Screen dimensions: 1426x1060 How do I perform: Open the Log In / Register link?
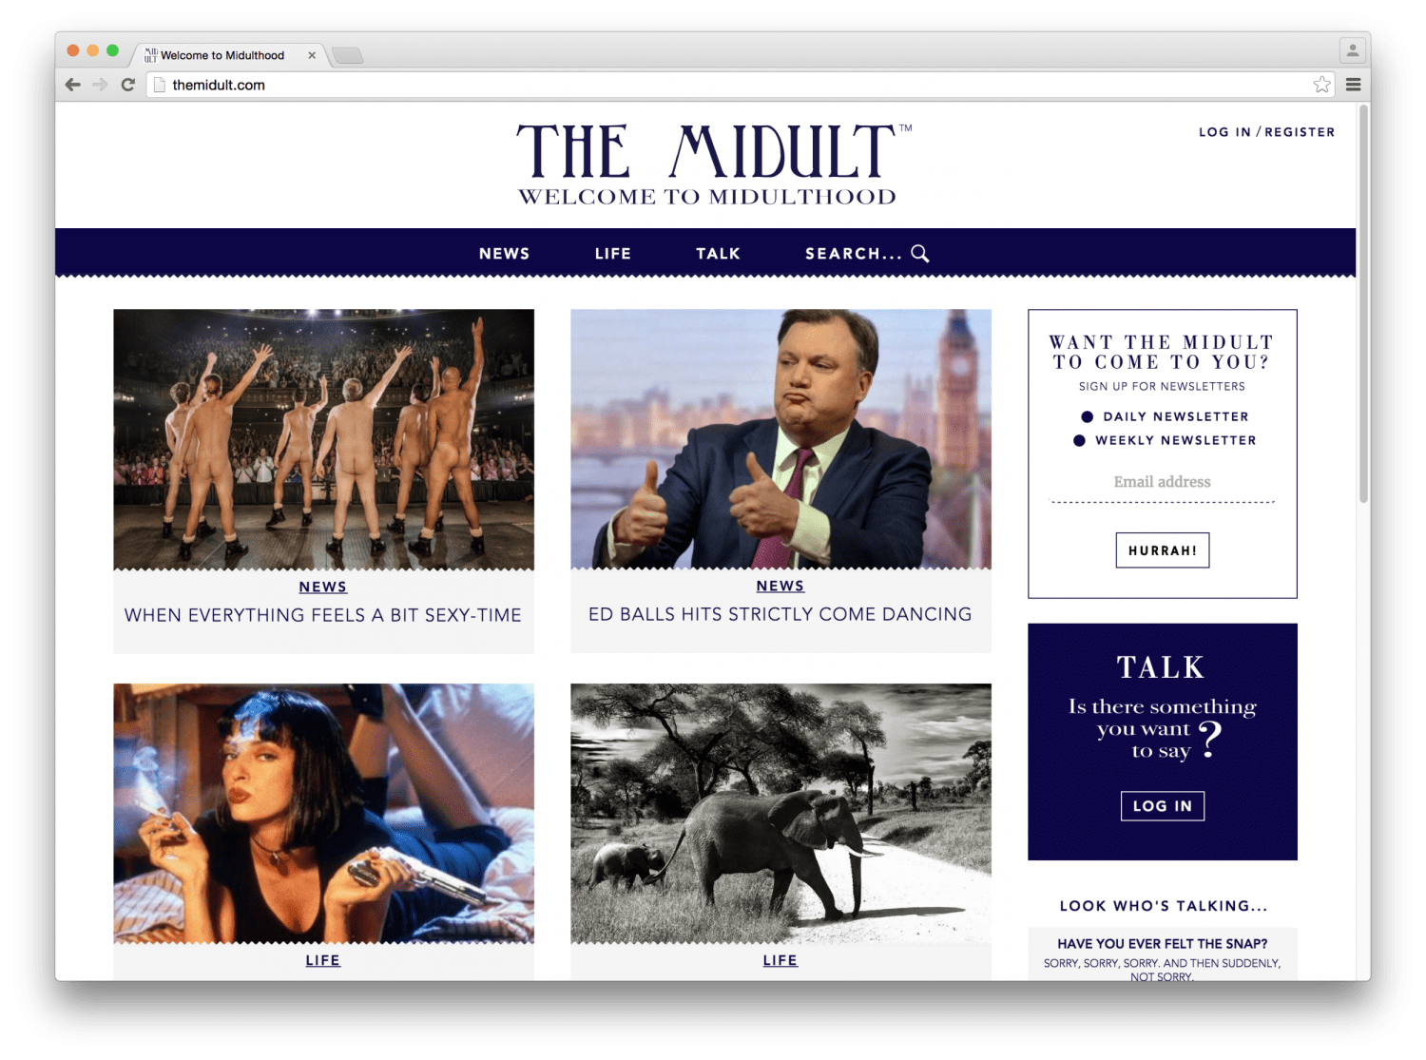[x=1266, y=132]
